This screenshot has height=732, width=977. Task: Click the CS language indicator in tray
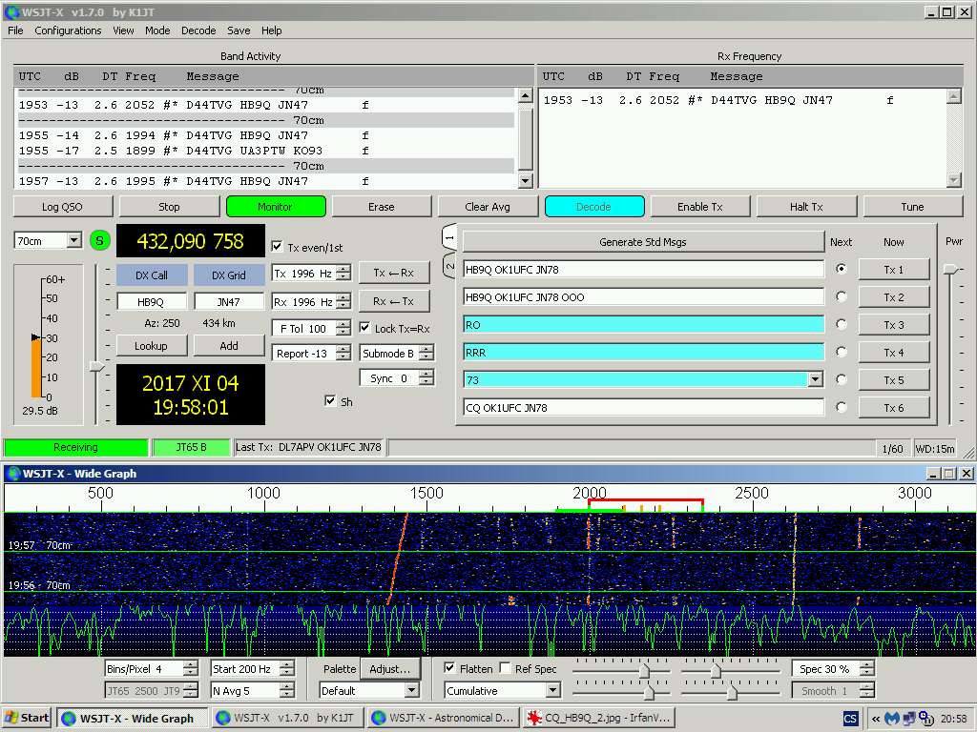coord(850,718)
